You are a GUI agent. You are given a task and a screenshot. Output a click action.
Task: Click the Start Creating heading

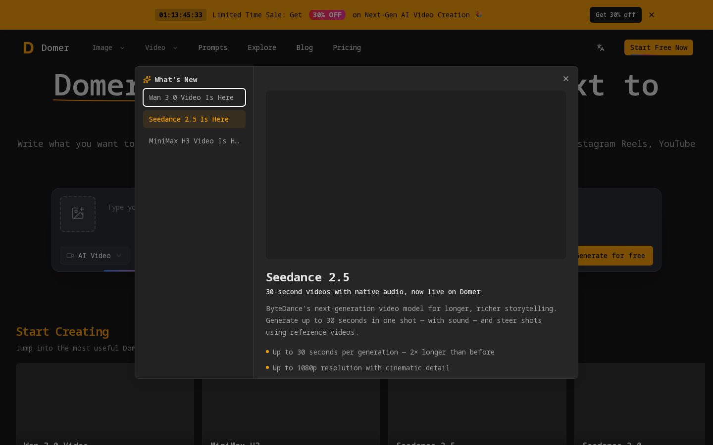tap(62, 332)
